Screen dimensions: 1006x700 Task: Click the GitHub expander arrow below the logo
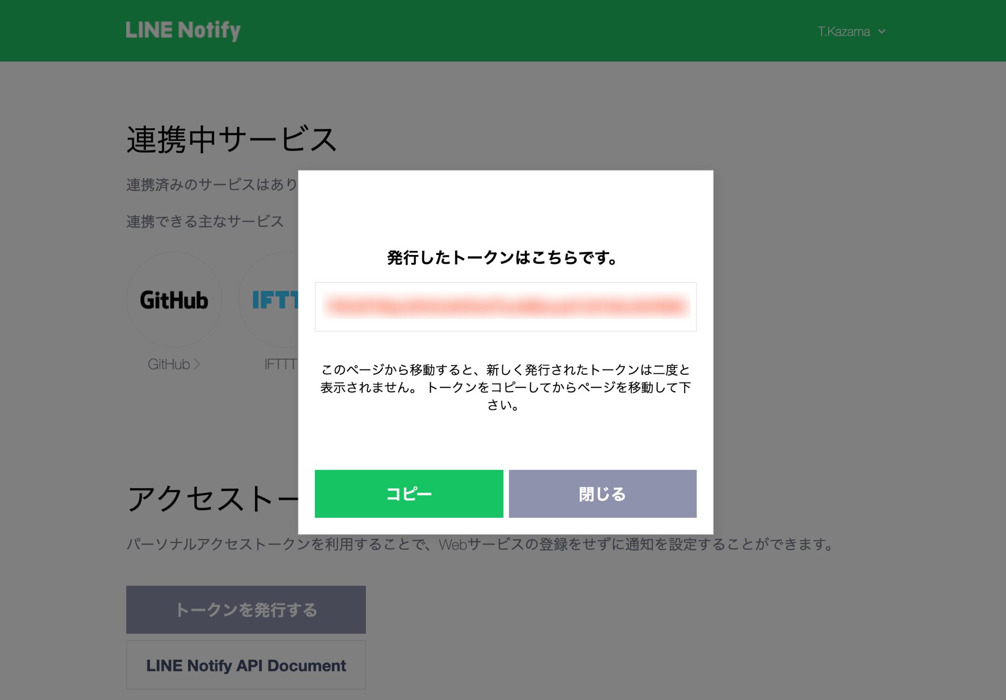click(x=196, y=364)
